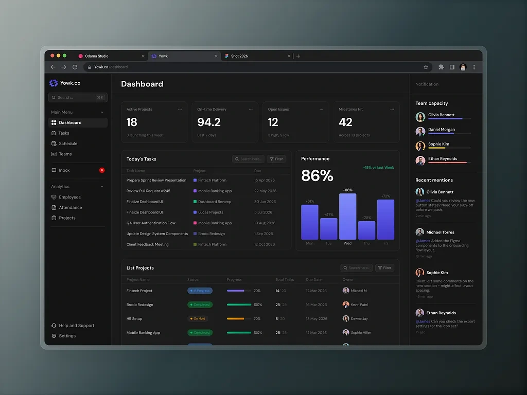Reload the page with the refresh icon
This screenshot has width=527, height=395.
pyautogui.click(x=75, y=67)
